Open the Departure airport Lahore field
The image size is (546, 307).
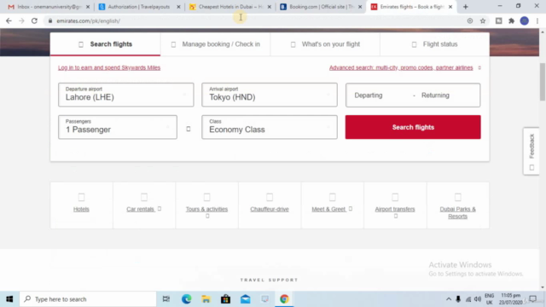pos(126,95)
